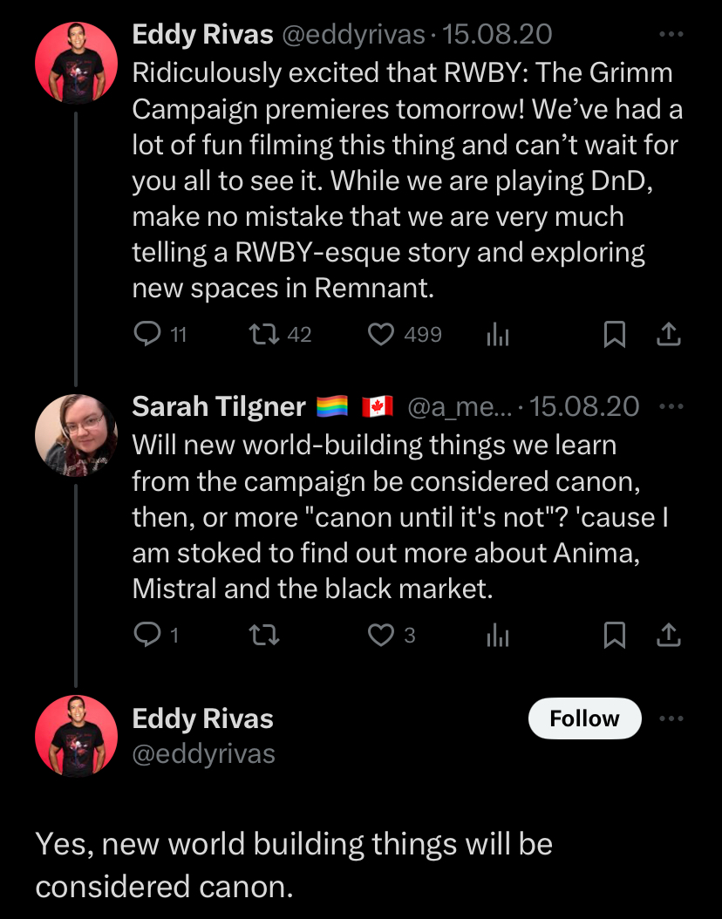View analytics on Eddy Rivas's first tweet
The image size is (722, 919).
click(x=498, y=335)
